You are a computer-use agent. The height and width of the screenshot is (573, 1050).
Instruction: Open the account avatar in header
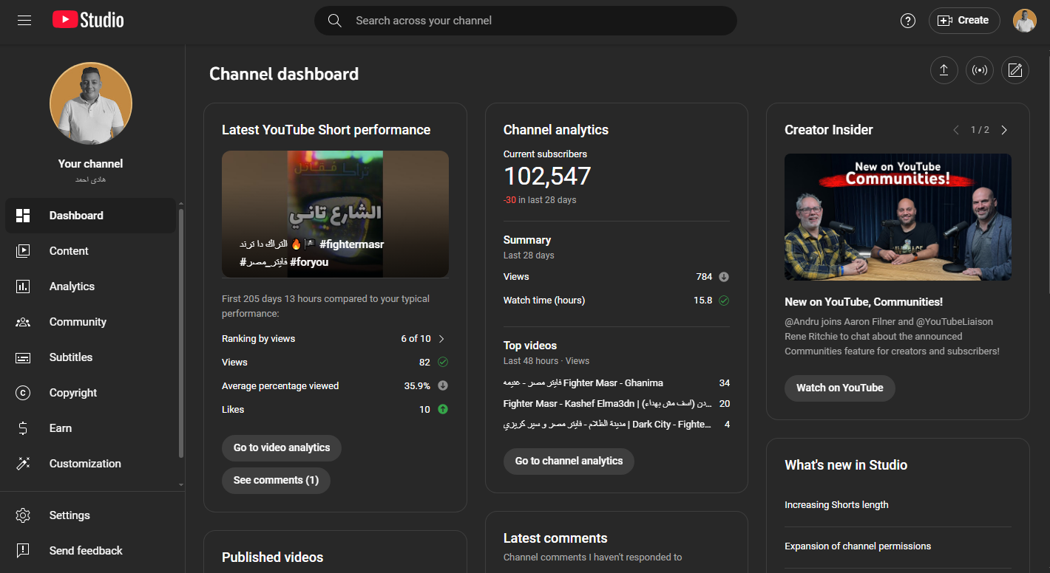tap(1025, 21)
